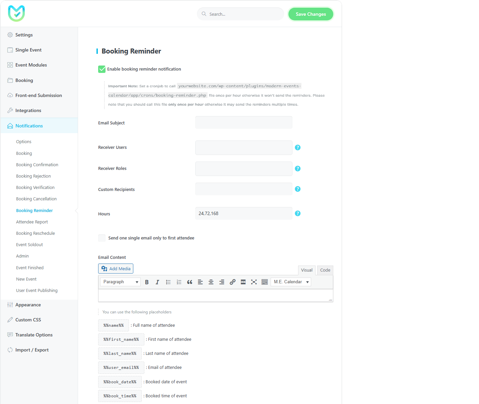Screen dimensions: 479x404
Task: Toggle bold formatting in the email editor
Action: point(147,282)
